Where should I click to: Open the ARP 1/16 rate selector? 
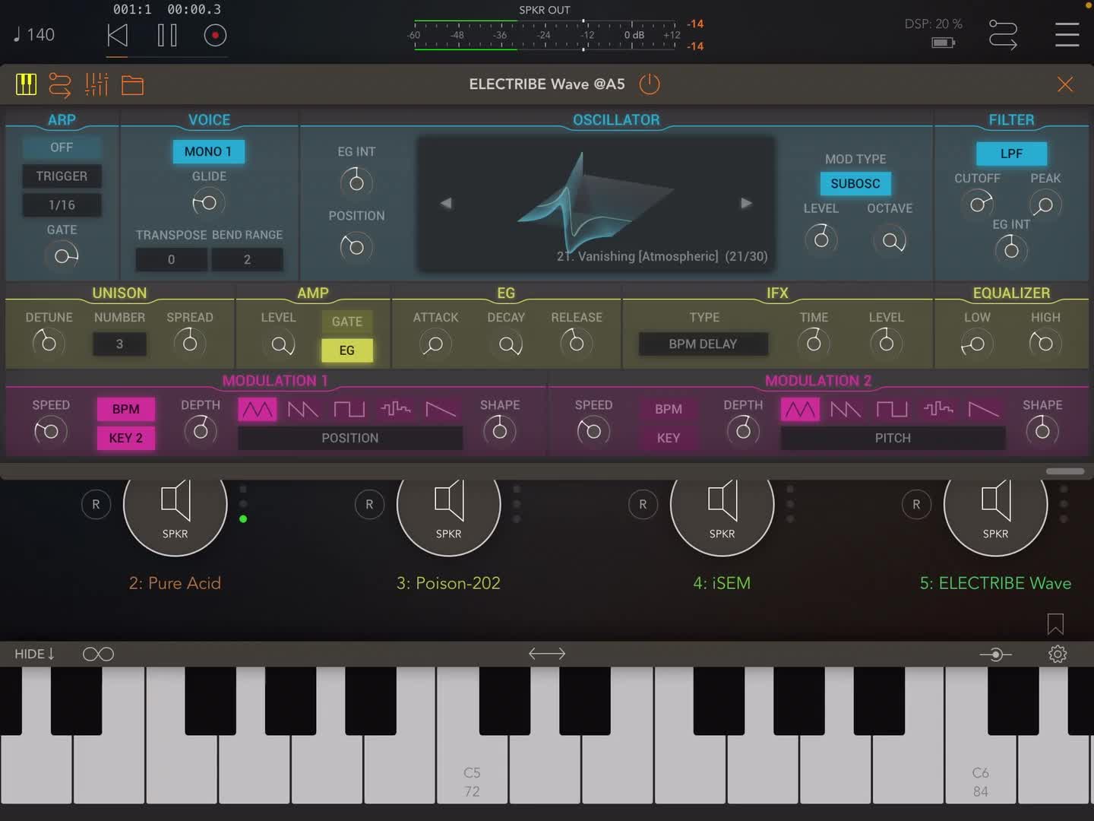pos(62,205)
